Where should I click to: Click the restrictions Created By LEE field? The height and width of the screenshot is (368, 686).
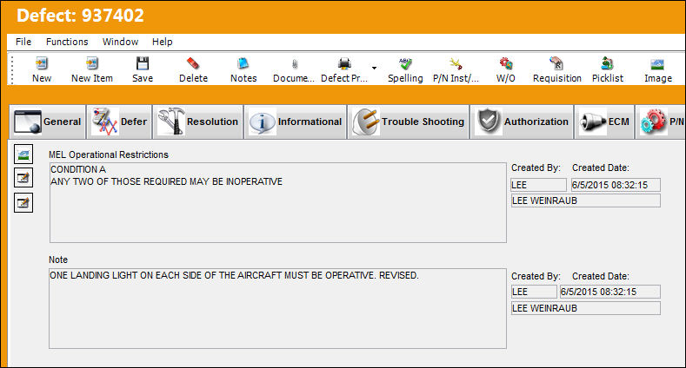(x=538, y=185)
